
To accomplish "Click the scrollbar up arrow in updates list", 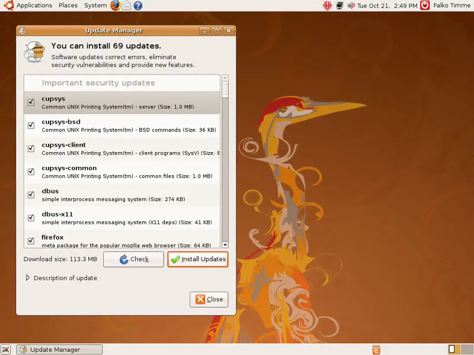I will coord(225,78).
